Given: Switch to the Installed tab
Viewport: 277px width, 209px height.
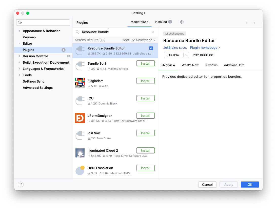Looking at the screenshot, I should click(x=161, y=22).
